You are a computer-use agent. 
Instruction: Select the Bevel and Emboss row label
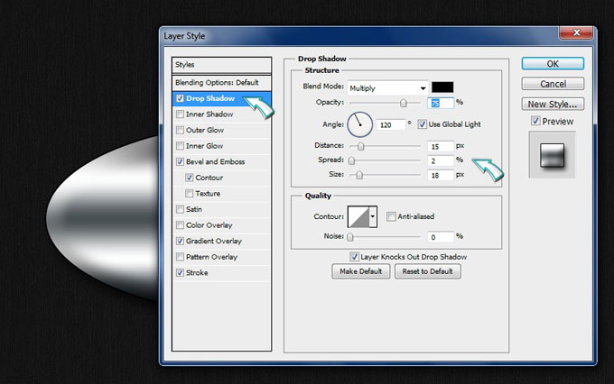[x=216, y=161]
